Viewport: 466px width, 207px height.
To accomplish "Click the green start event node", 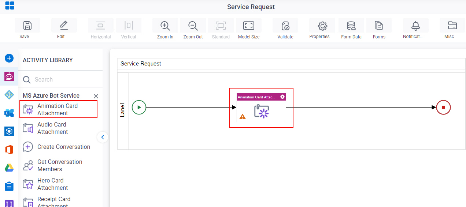I will pos(139,108).
